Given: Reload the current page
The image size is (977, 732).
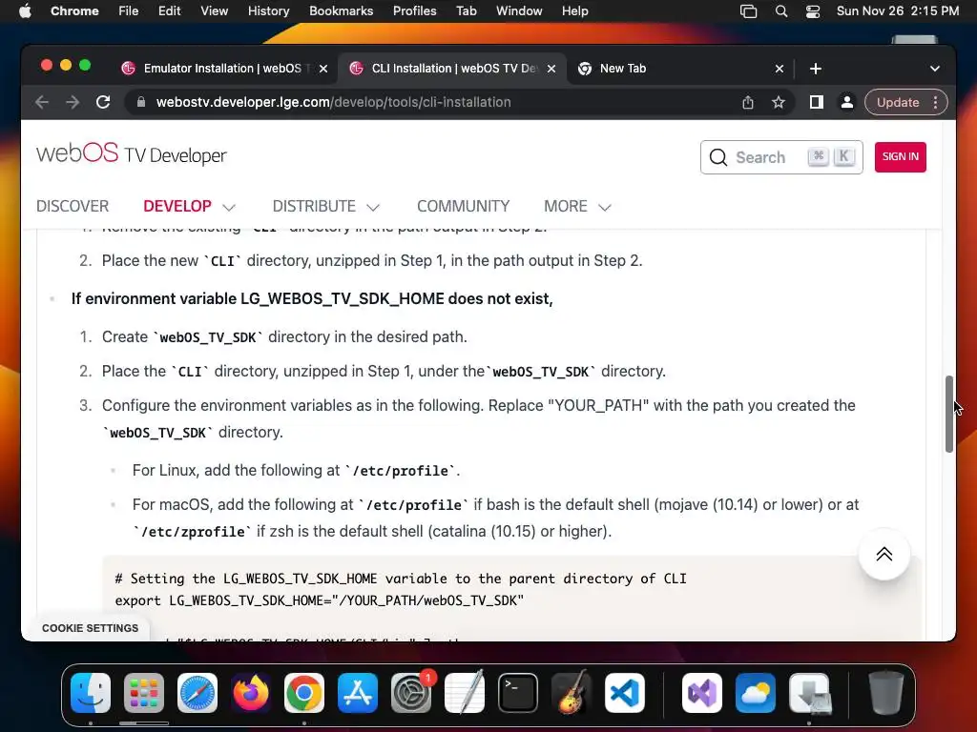Looking at the screenshot, I should [x=103, y=102].
